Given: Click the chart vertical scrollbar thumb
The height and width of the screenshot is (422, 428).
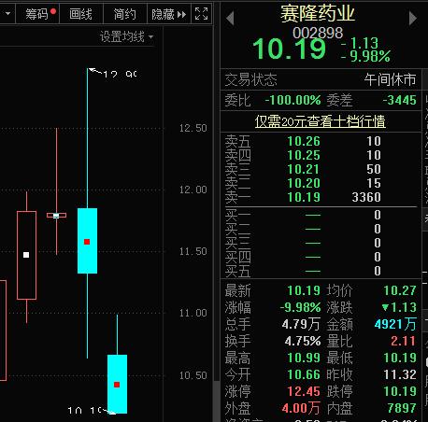Looking at the screenshot, I should pyautogui.click(x=217, y=401).
